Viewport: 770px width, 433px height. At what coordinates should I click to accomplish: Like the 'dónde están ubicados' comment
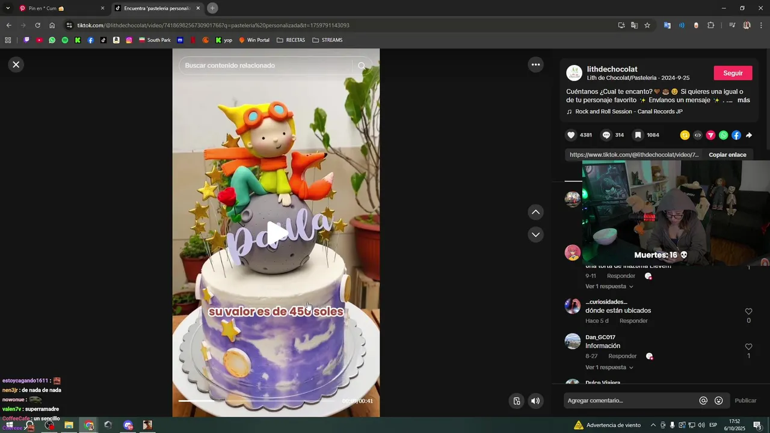(748, 312)
